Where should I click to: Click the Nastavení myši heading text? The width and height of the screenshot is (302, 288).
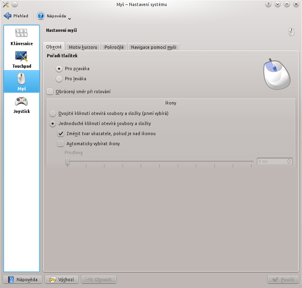61,30
